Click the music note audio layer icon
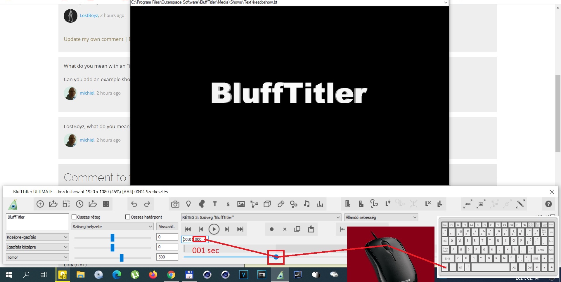 [x=307, y=204]
